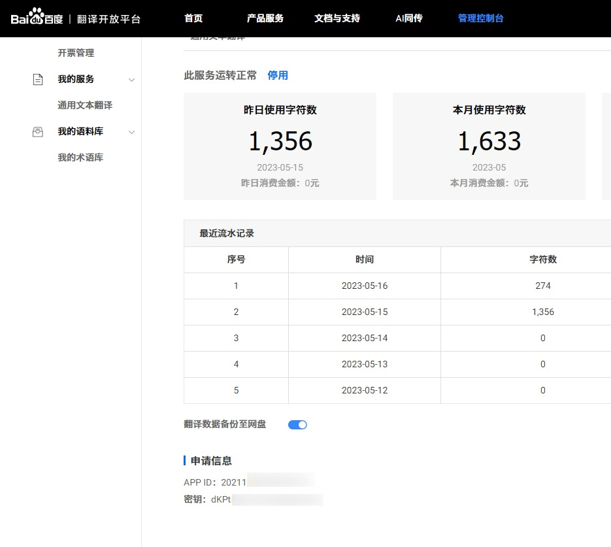Select the 管理控制台 navigation tab

click(480, 18)
